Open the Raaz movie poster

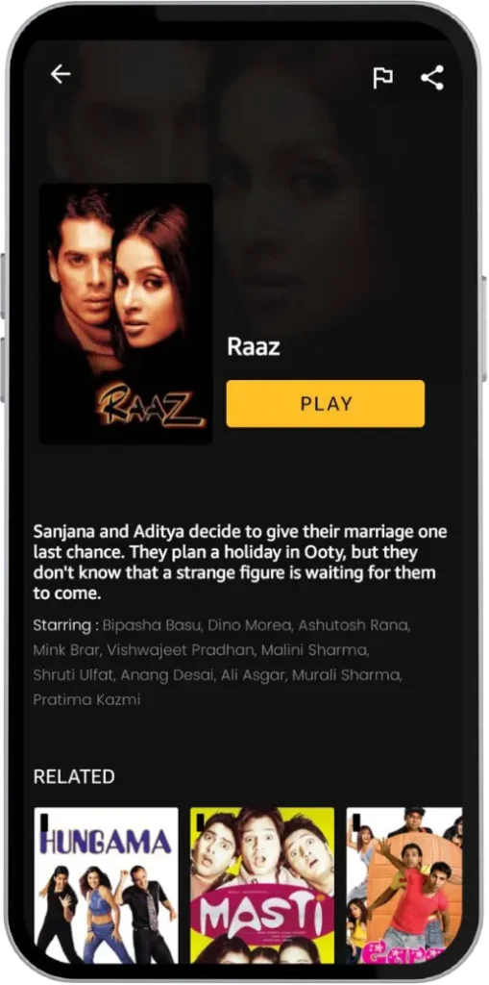[126, 314]
